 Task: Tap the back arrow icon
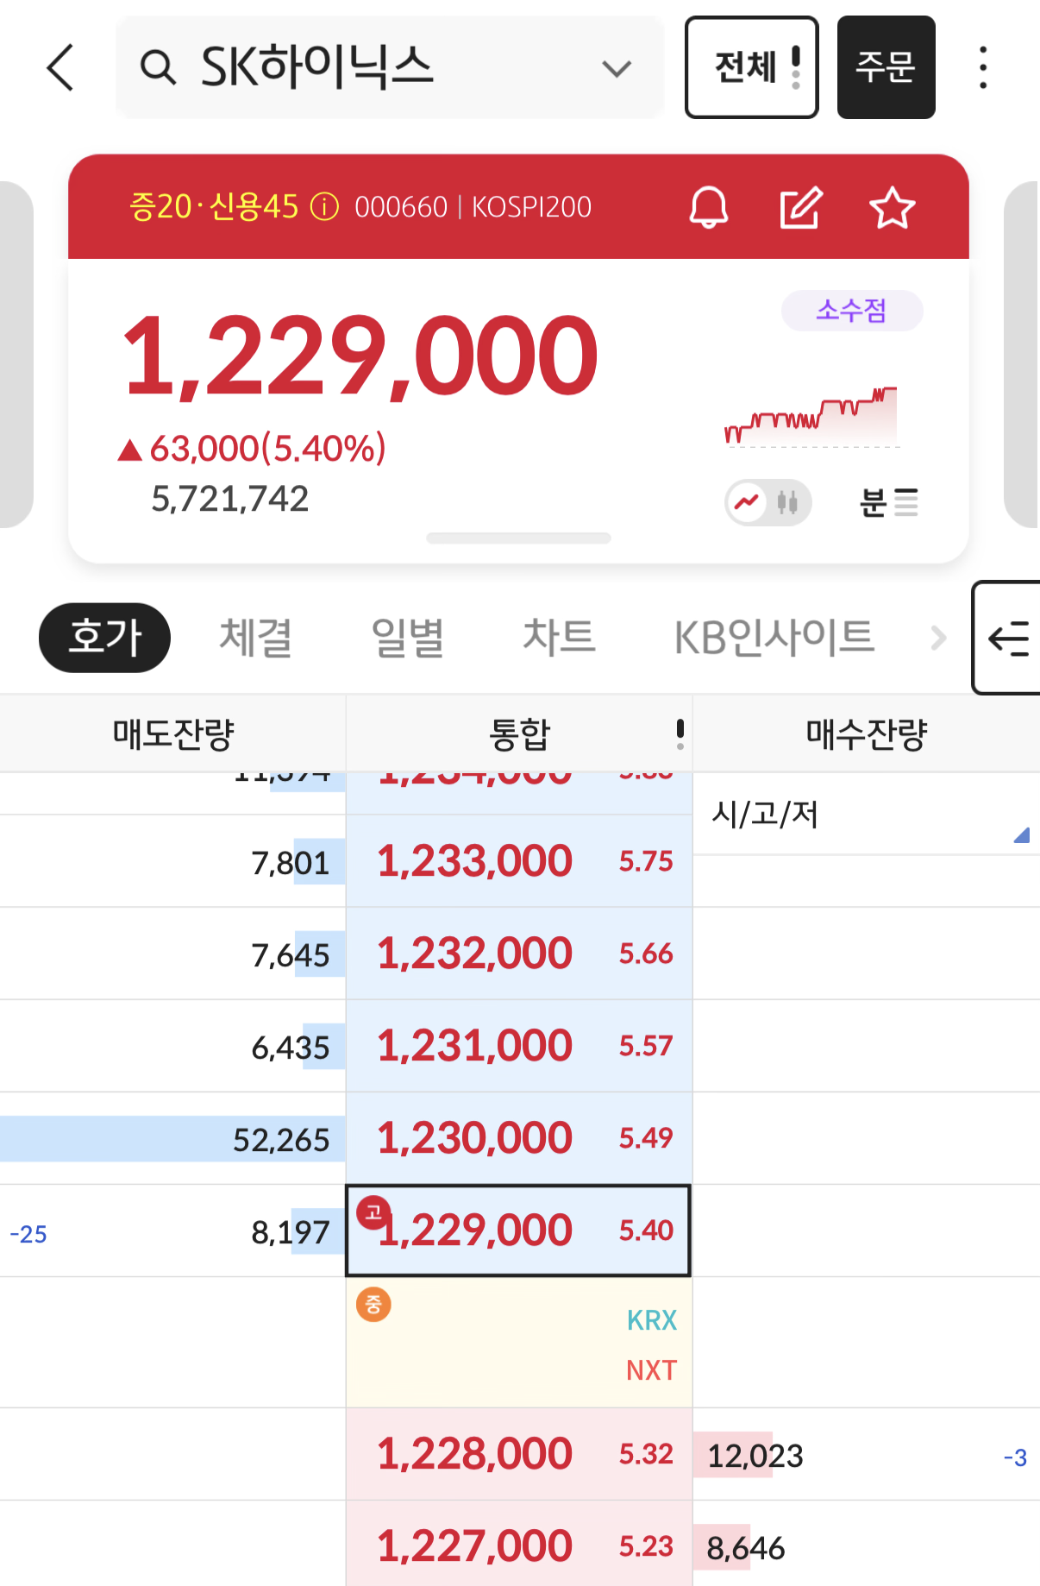60,67
